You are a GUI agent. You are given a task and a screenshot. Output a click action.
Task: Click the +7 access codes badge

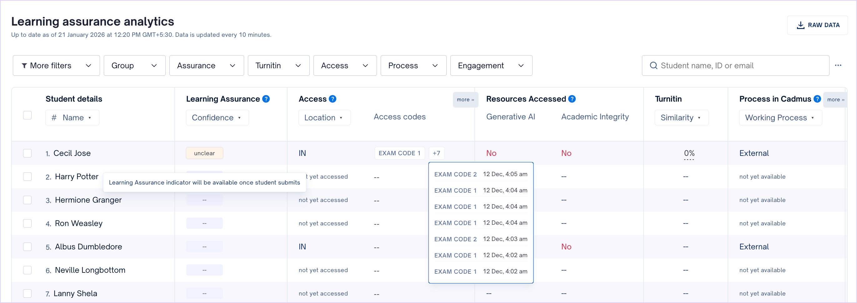point(436,153)
